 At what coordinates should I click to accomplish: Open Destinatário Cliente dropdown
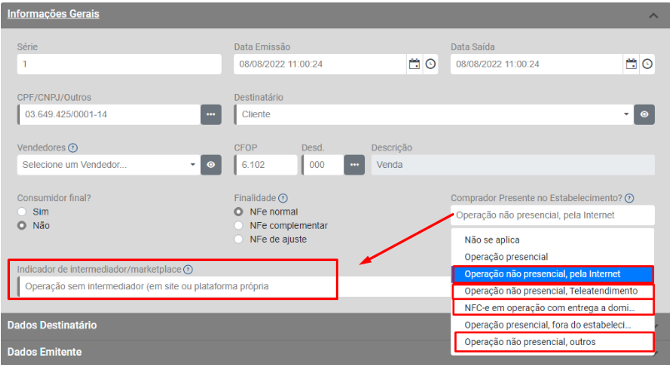[433, 114]
